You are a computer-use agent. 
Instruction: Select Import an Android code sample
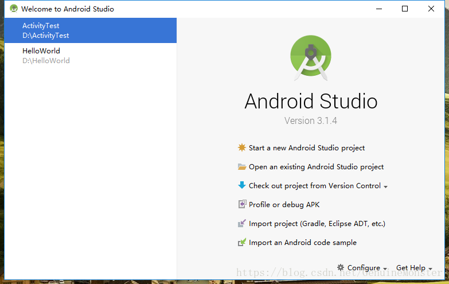[x=303, y=243]
